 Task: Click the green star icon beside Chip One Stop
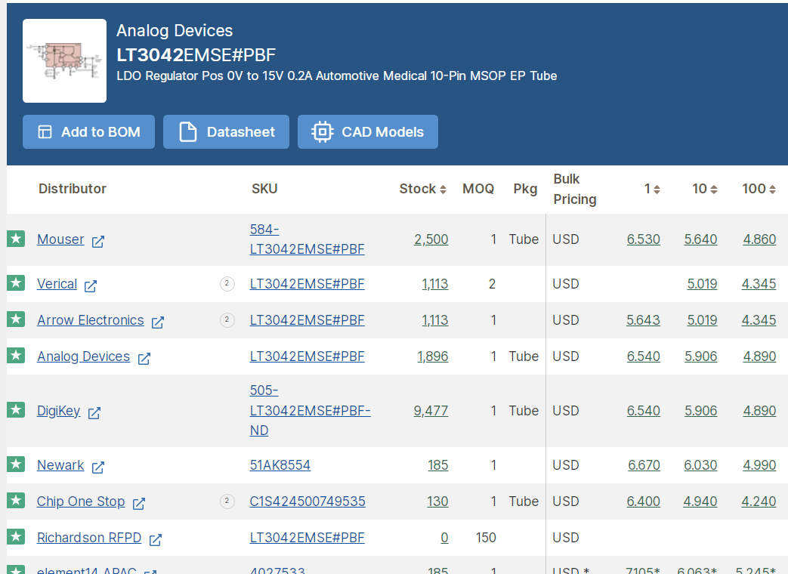pyautogui.click(x=16, y=501)
